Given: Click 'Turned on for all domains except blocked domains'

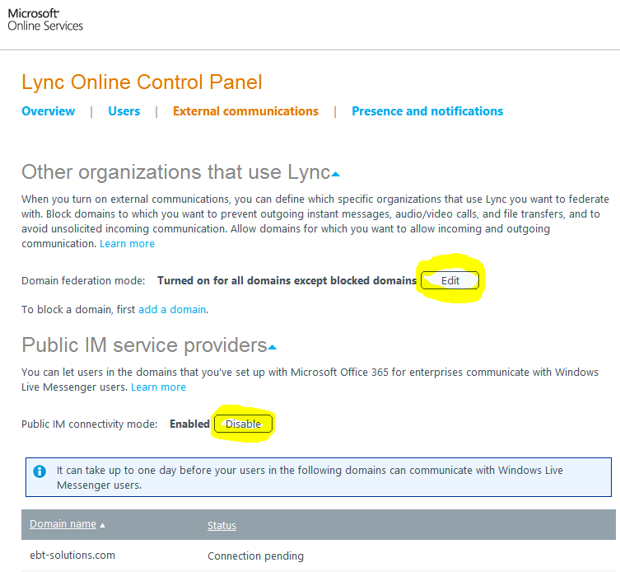Looking at the screenshot, I should [287, 281].
